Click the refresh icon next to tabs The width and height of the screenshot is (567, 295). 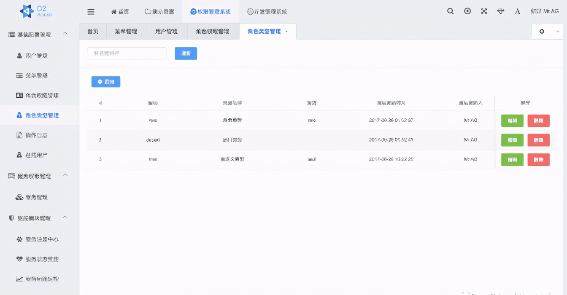pyautogui.click(x=541, y=31)
